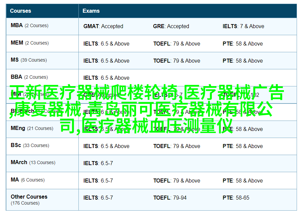Open the MEM courses link
The width and height of the screenshot is (302, 214).
[29, 43]
